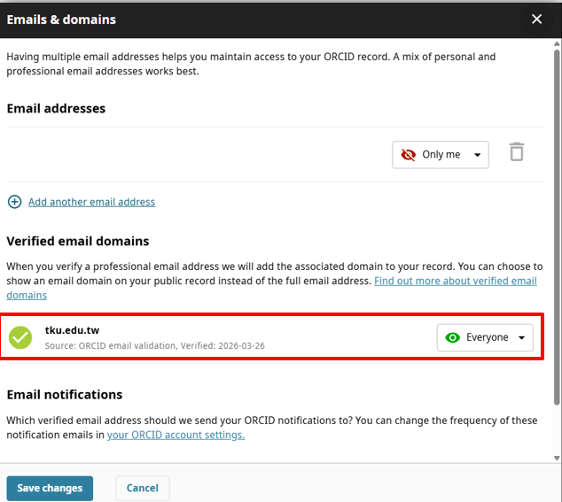Click the green eye Everyone visibility icon
Image resolution: width=562 pixels, height=502 pixels.
pos(452,337)
